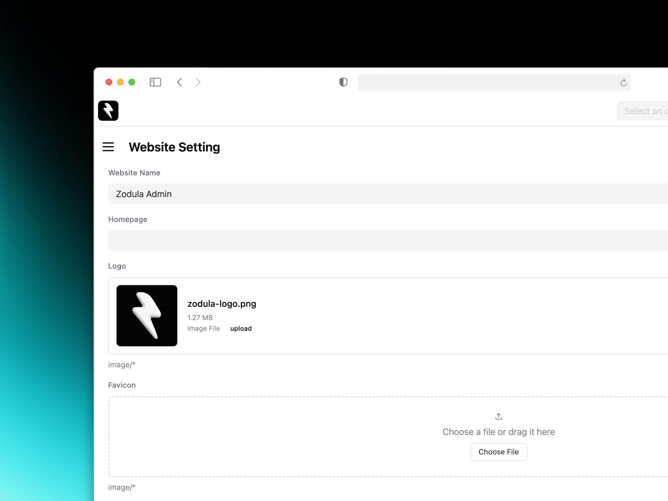Click the Favicon dashed drop zone
Viewport: 668px width, 501px height.
[x=278, y=437]
